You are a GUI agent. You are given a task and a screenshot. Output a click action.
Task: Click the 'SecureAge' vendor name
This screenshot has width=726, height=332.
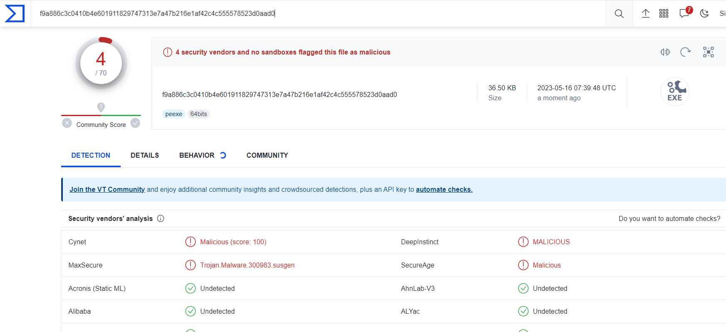coord(418,265)
